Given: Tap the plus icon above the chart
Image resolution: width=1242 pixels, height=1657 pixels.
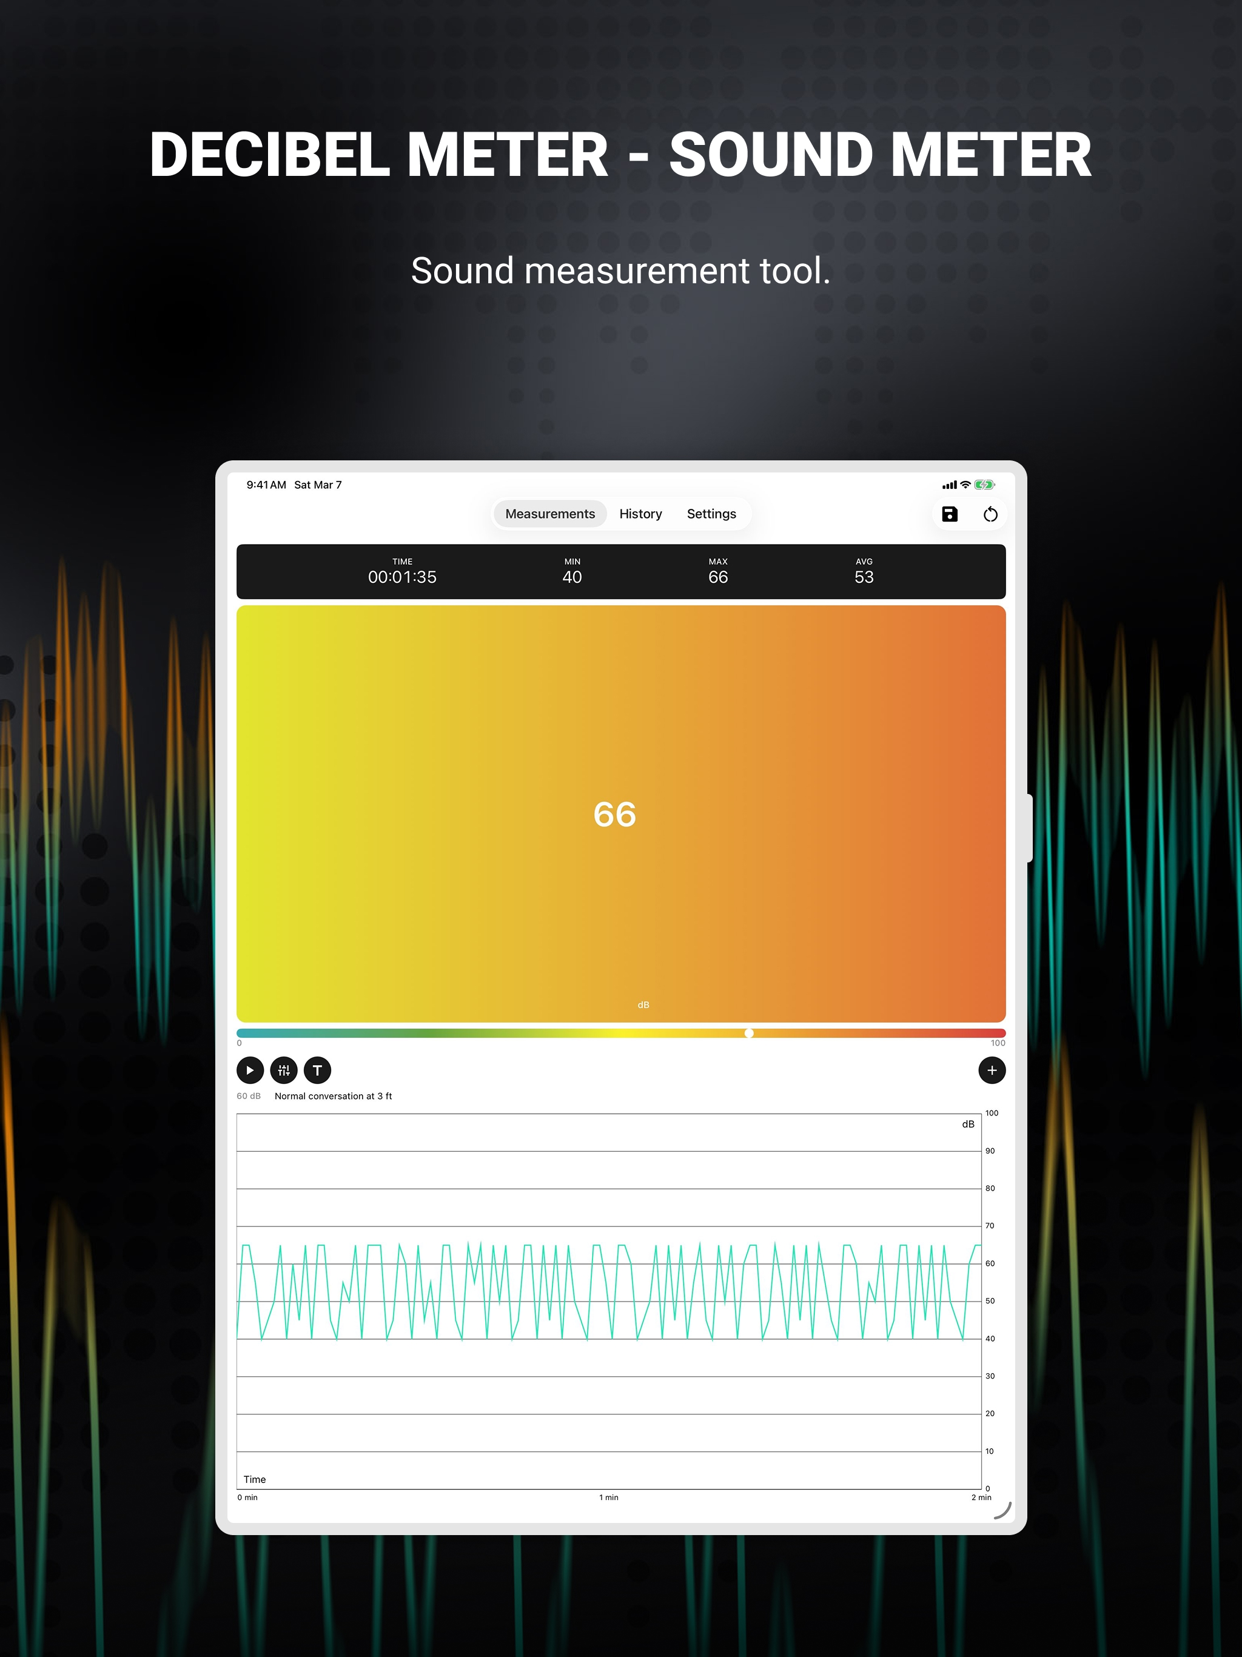Looking at the screenshot, I should (x=992, y=1070).
